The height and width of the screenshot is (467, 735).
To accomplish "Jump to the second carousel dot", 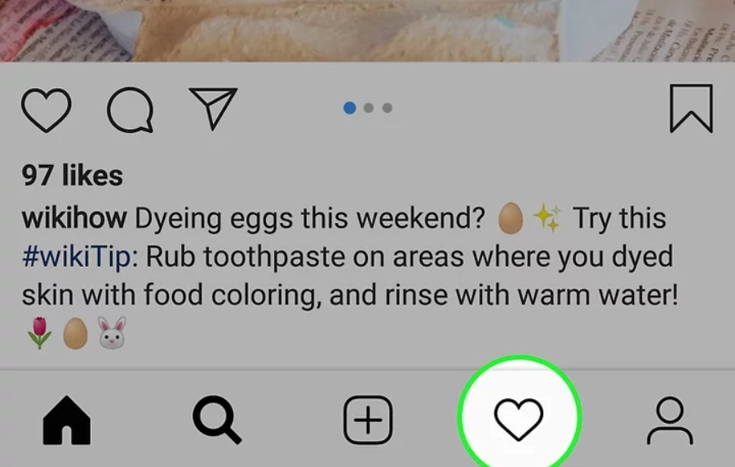I will click(369, 108).
